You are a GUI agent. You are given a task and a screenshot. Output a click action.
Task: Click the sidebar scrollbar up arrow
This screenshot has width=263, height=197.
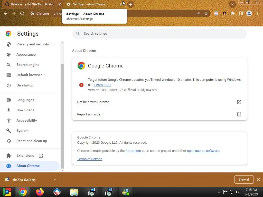pos(62,43)
